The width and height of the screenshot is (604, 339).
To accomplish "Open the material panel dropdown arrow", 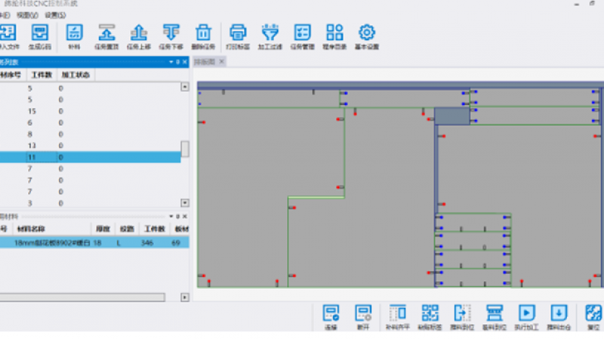I will [171, 216].
